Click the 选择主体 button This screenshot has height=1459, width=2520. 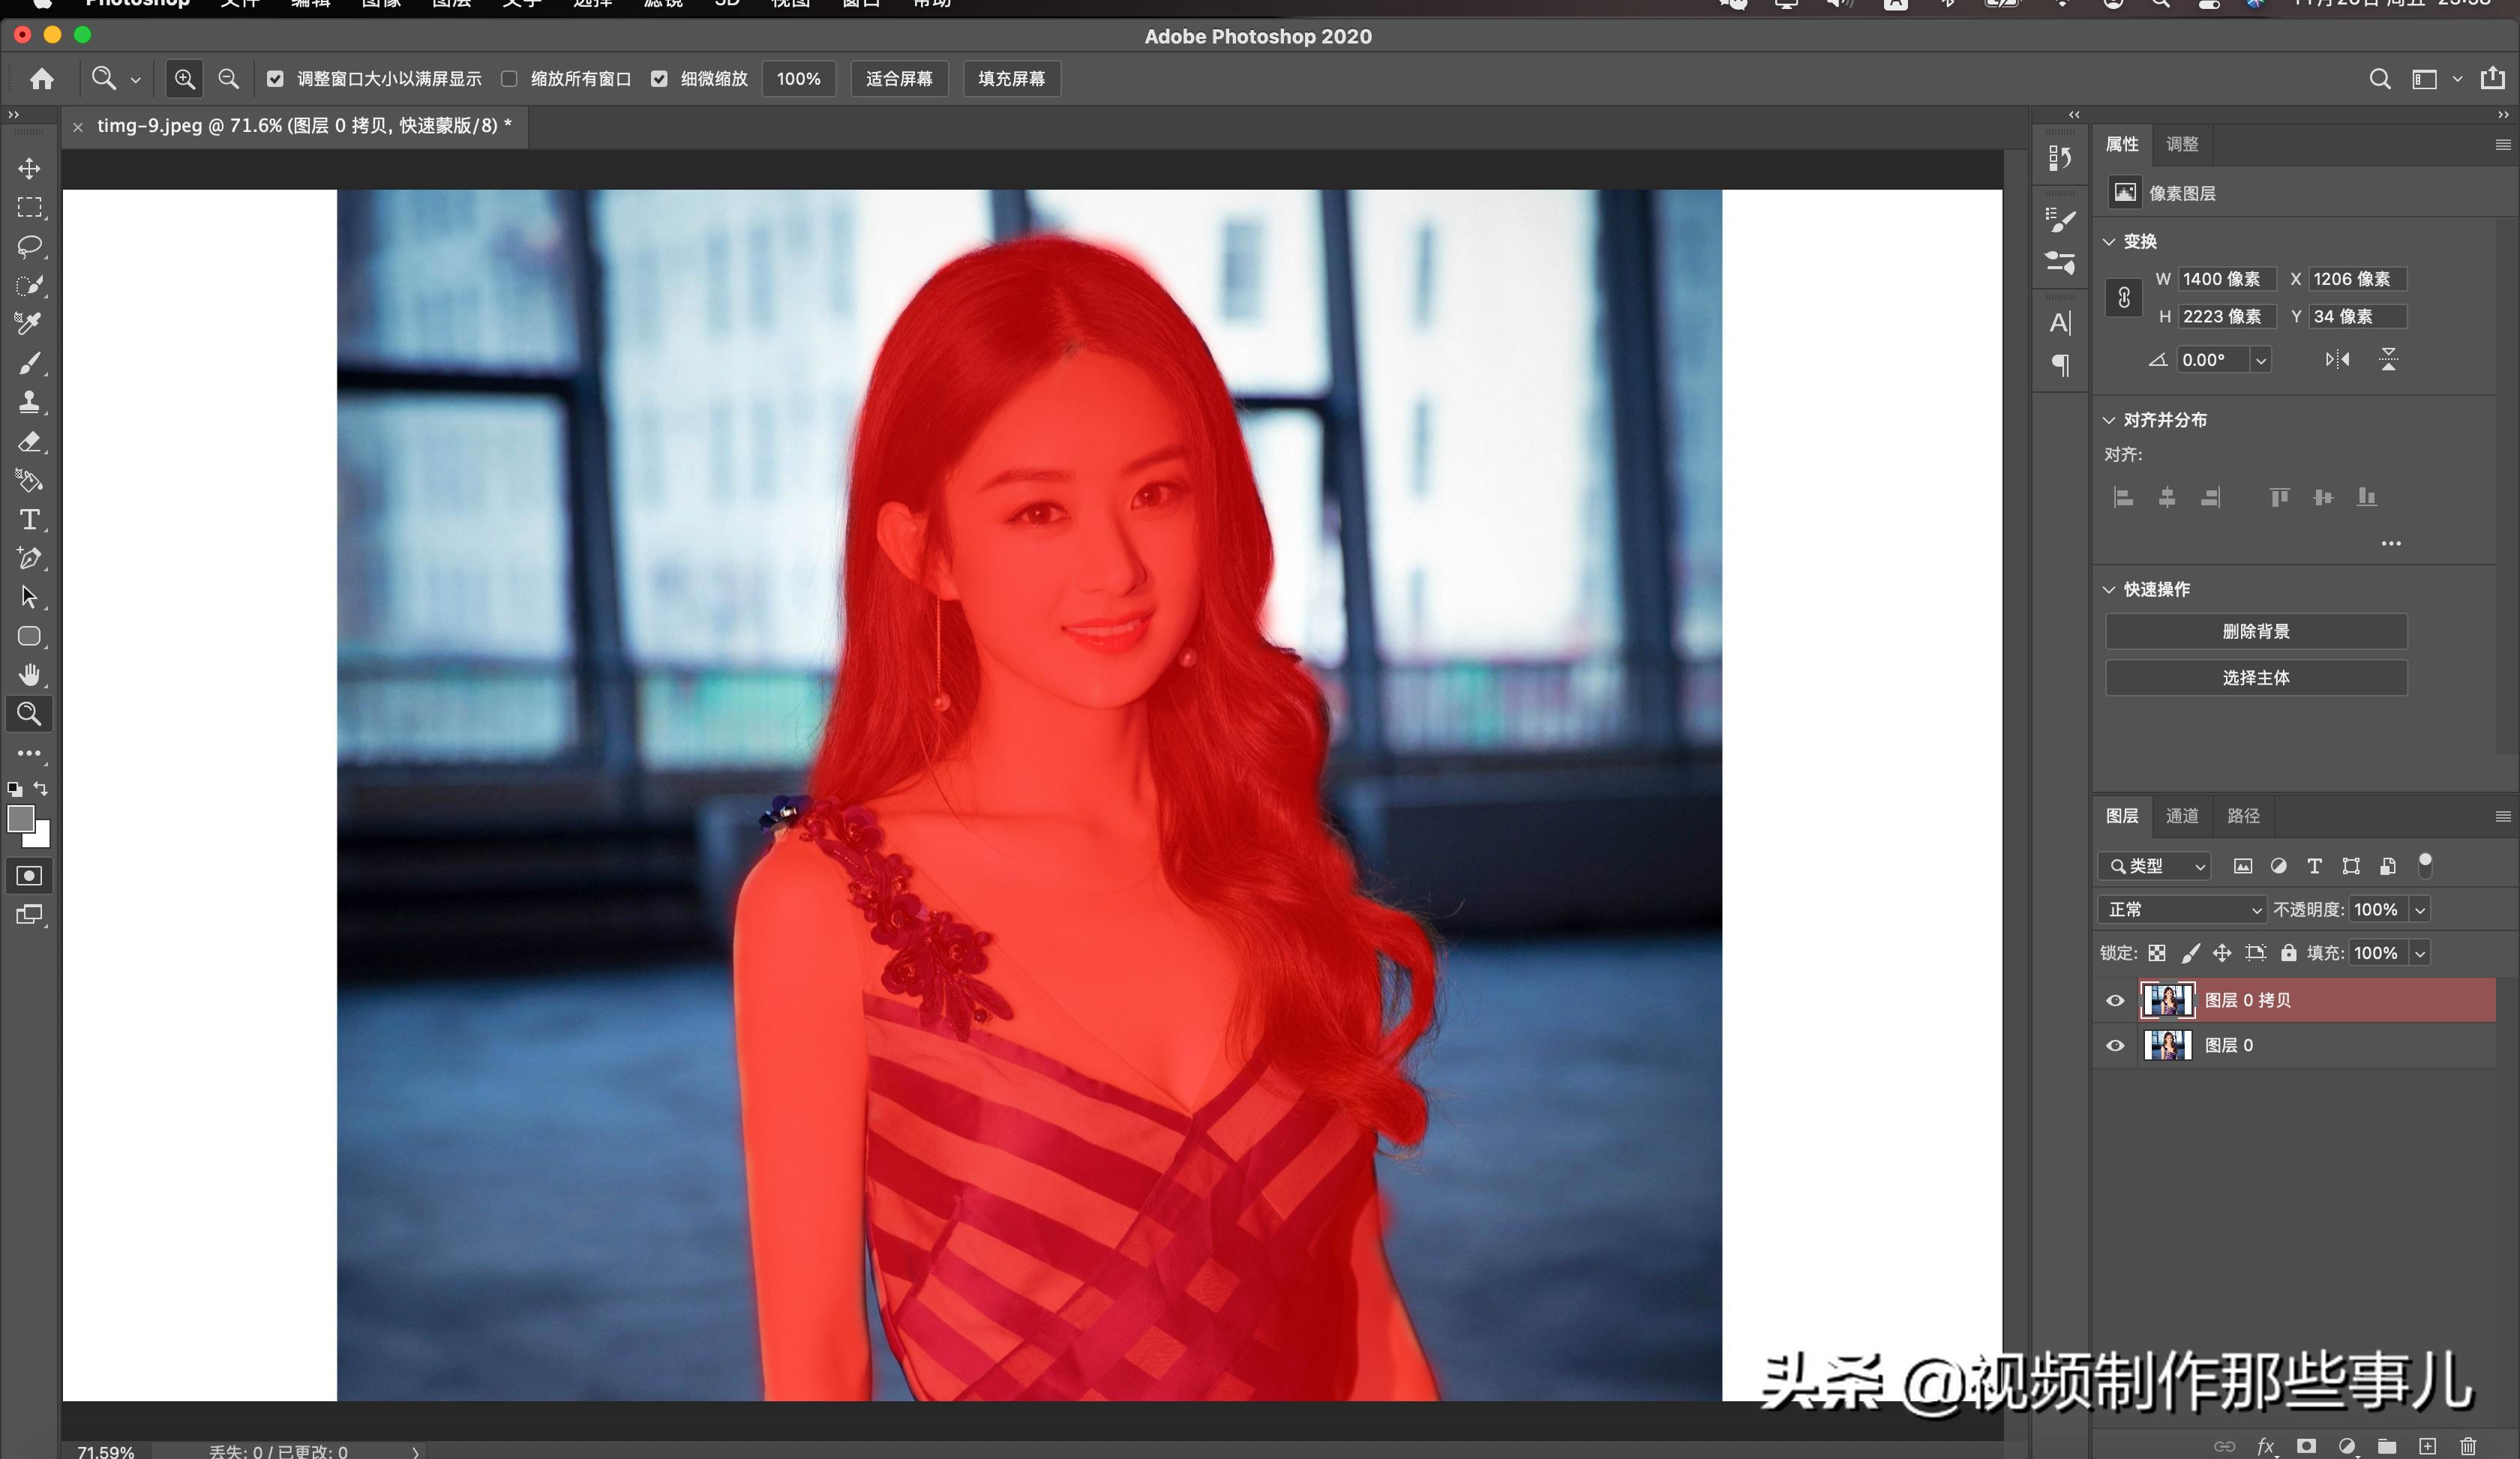click(x=2255, y=678)
